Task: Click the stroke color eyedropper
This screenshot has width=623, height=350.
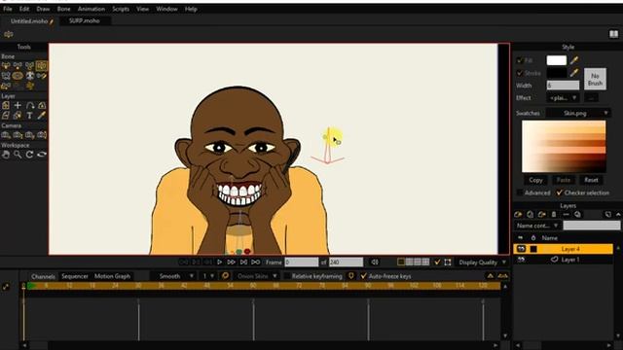Action: tap(574, 73)
